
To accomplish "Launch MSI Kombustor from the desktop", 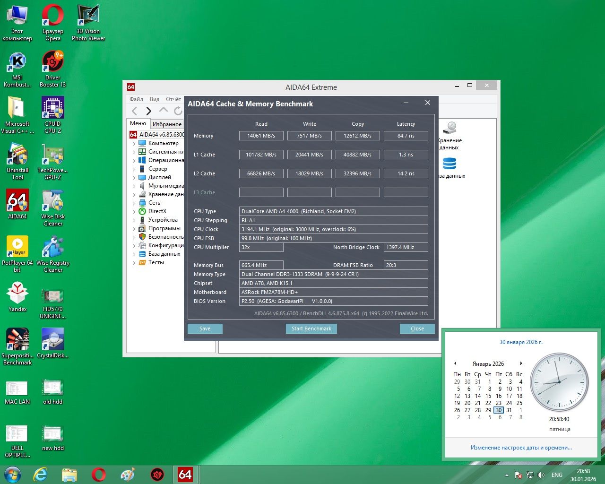I will pyautogui.click(x=17, y=69).
